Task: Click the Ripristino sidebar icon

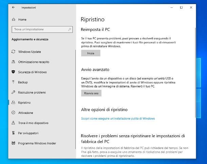Action: (x=13, y=102)
